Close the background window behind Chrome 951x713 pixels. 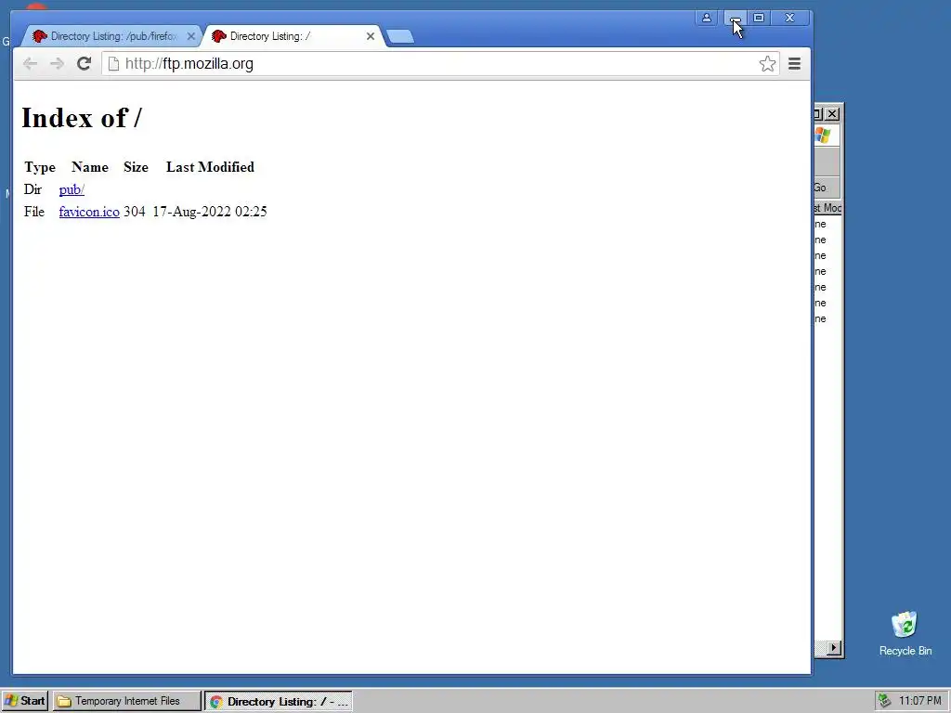[x=833, y=113]
